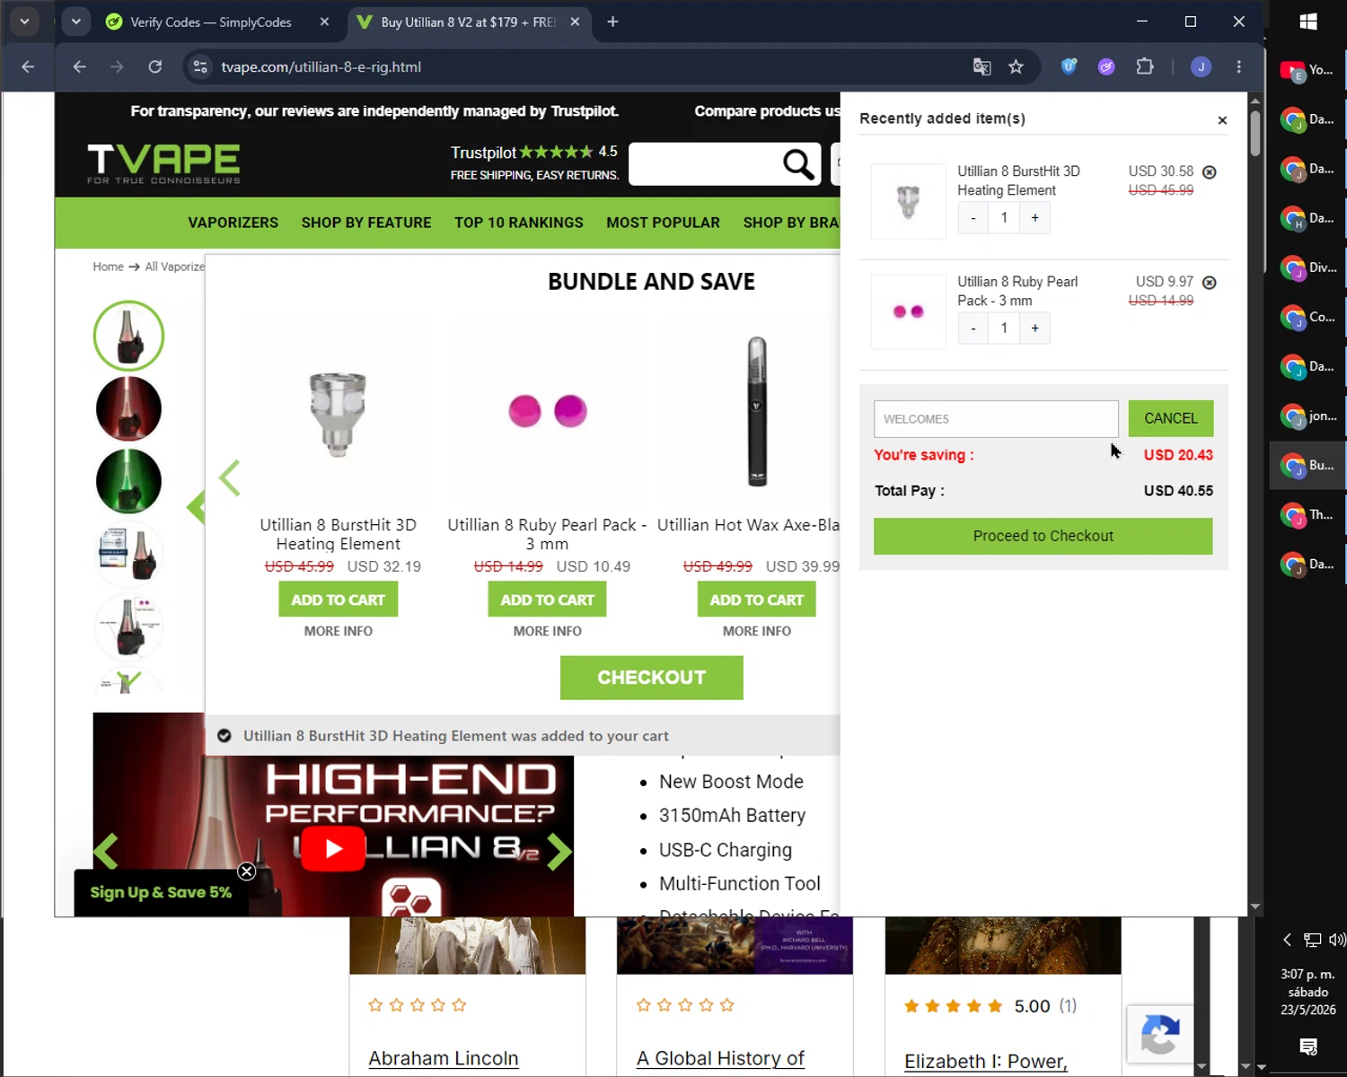Cancel the applied coupon code
This screenshot has width=1347, height=1077.
coord(1171,418)
